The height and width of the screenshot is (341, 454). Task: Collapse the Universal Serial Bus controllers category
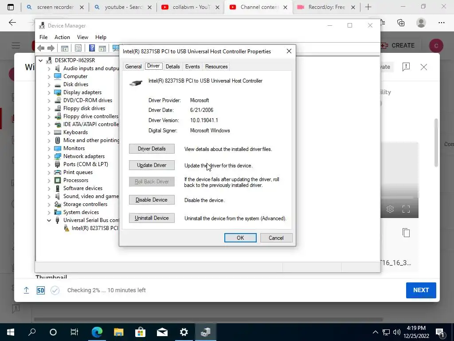pos(49,221)
